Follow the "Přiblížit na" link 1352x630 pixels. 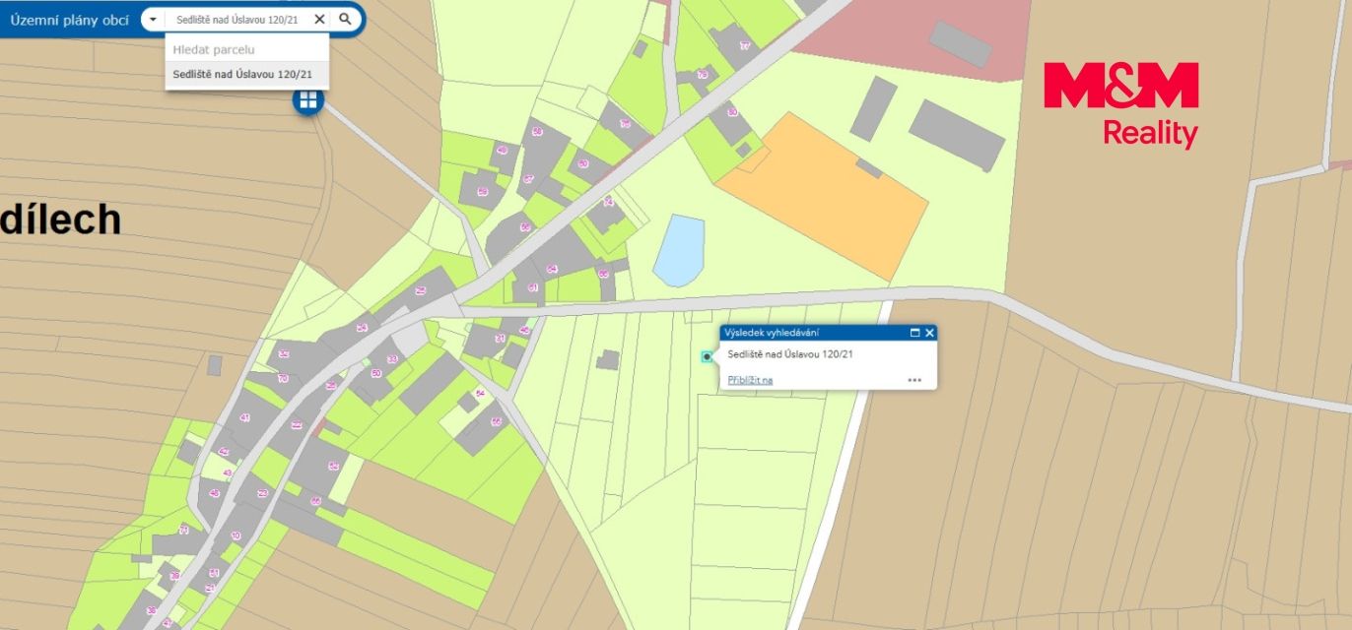point(750,379)
